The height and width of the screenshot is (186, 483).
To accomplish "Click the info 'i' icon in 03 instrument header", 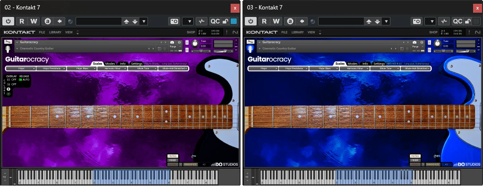I will 422,42.
